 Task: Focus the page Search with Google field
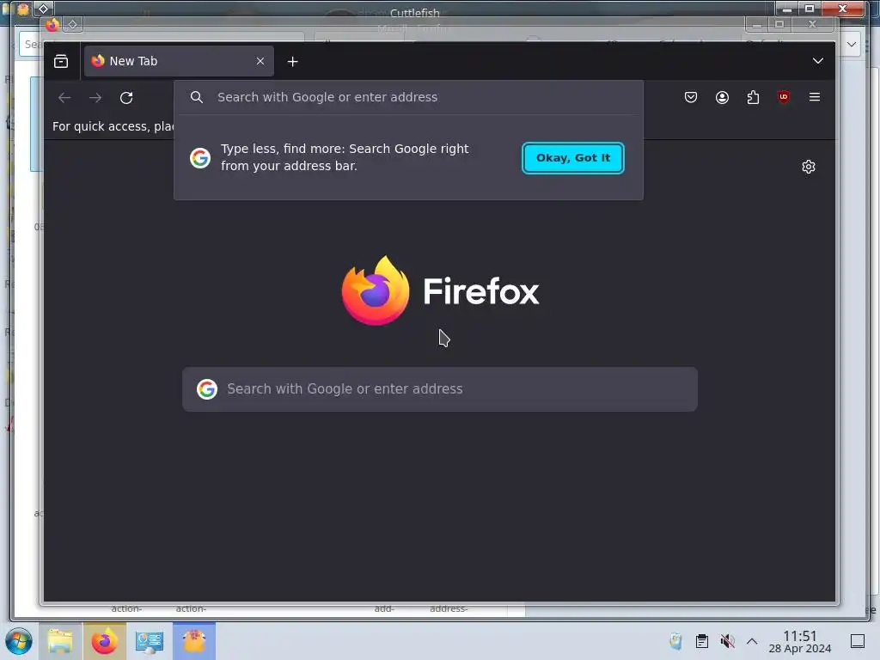[x=440, y=389]
